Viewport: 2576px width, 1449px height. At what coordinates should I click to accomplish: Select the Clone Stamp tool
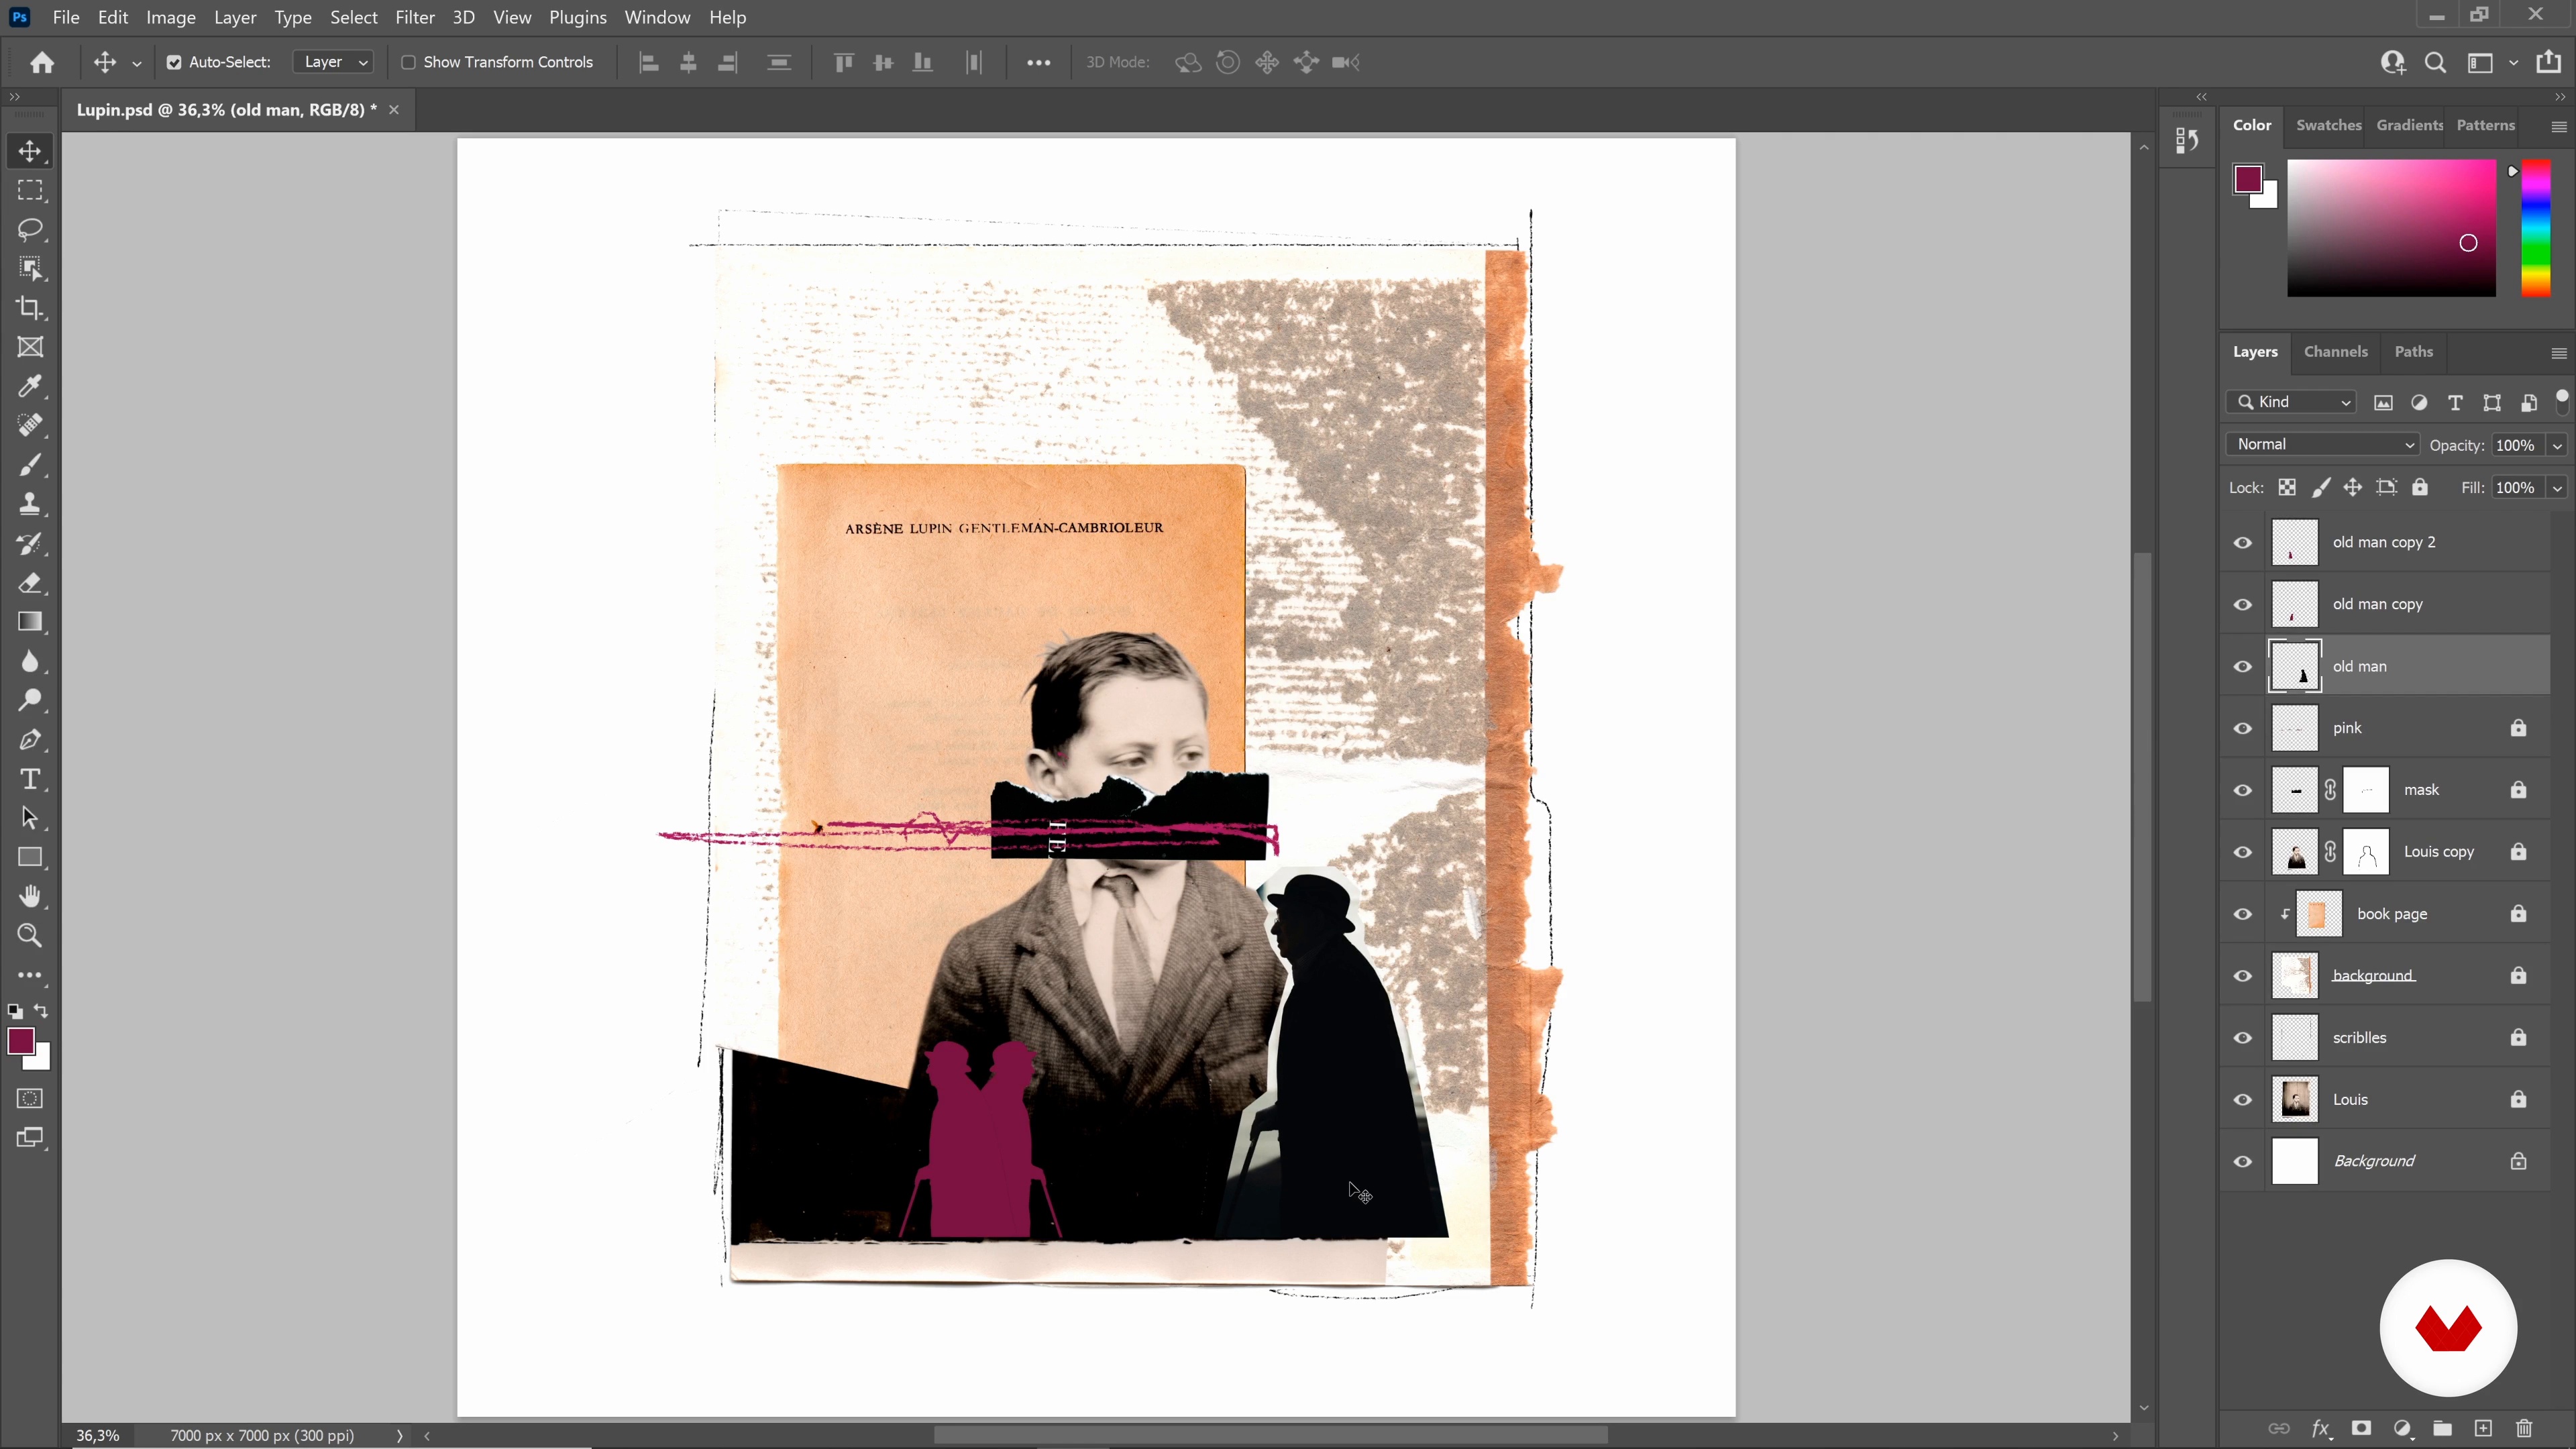[30, 504]
